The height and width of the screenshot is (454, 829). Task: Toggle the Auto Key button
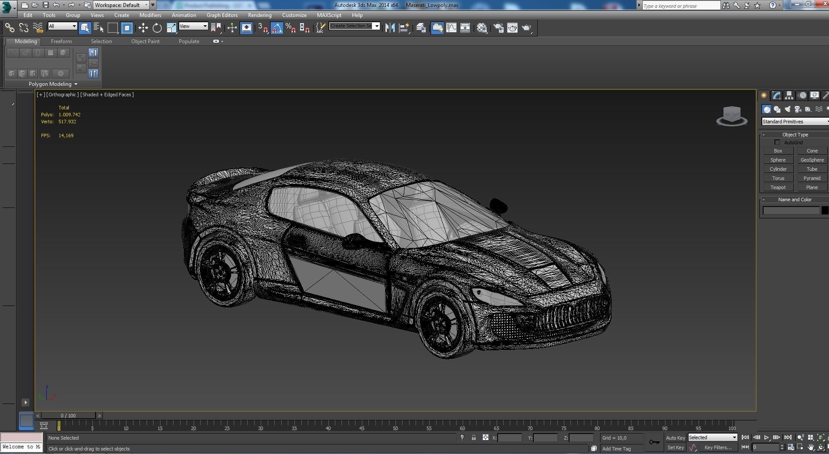[675, 438]
